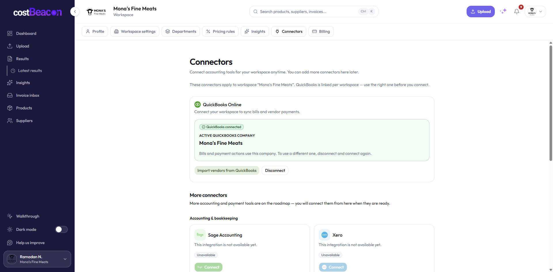
Task: Click the search magnifier icon
Action: point(255,12)
